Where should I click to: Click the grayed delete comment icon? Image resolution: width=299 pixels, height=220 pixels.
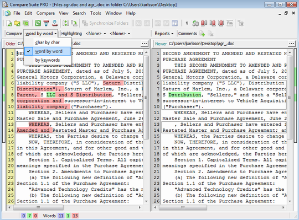pos(210,34)
